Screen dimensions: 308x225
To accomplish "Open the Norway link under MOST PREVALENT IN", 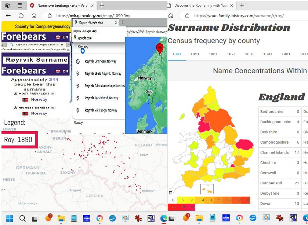I will (x=39, y=99).
